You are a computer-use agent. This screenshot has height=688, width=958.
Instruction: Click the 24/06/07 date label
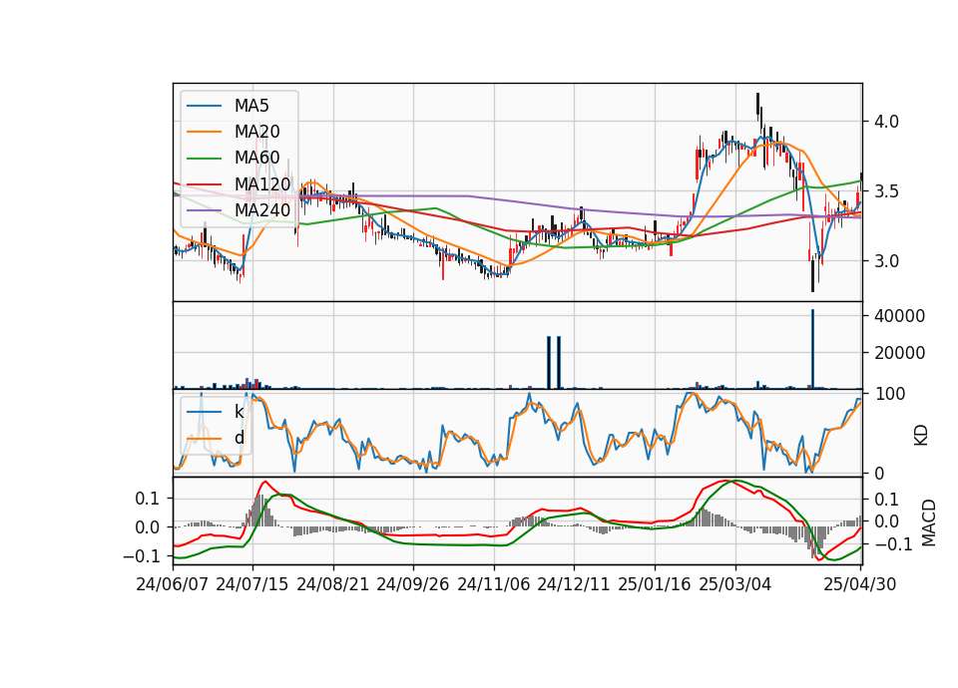(173, 584)
